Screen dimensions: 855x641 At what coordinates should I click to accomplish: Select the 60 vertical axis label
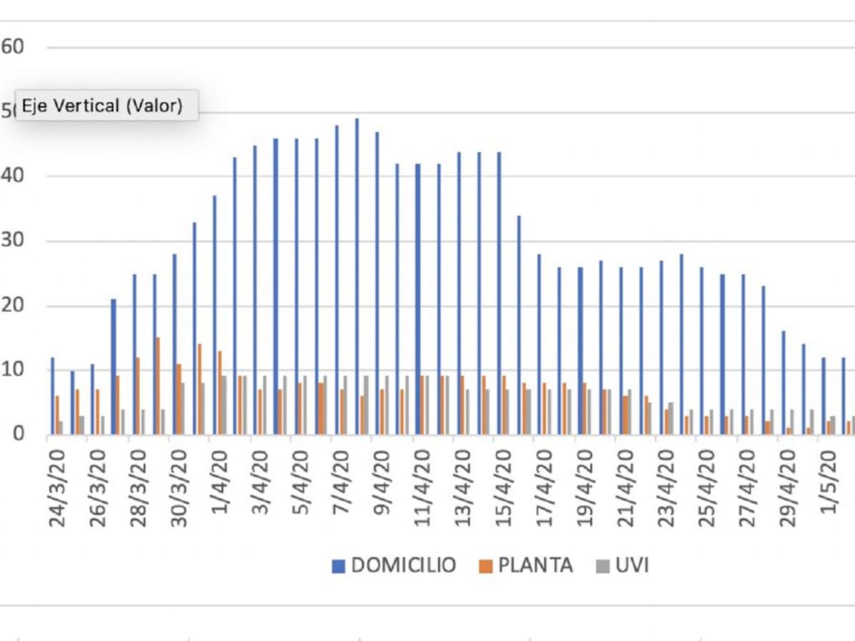[13, 47]
